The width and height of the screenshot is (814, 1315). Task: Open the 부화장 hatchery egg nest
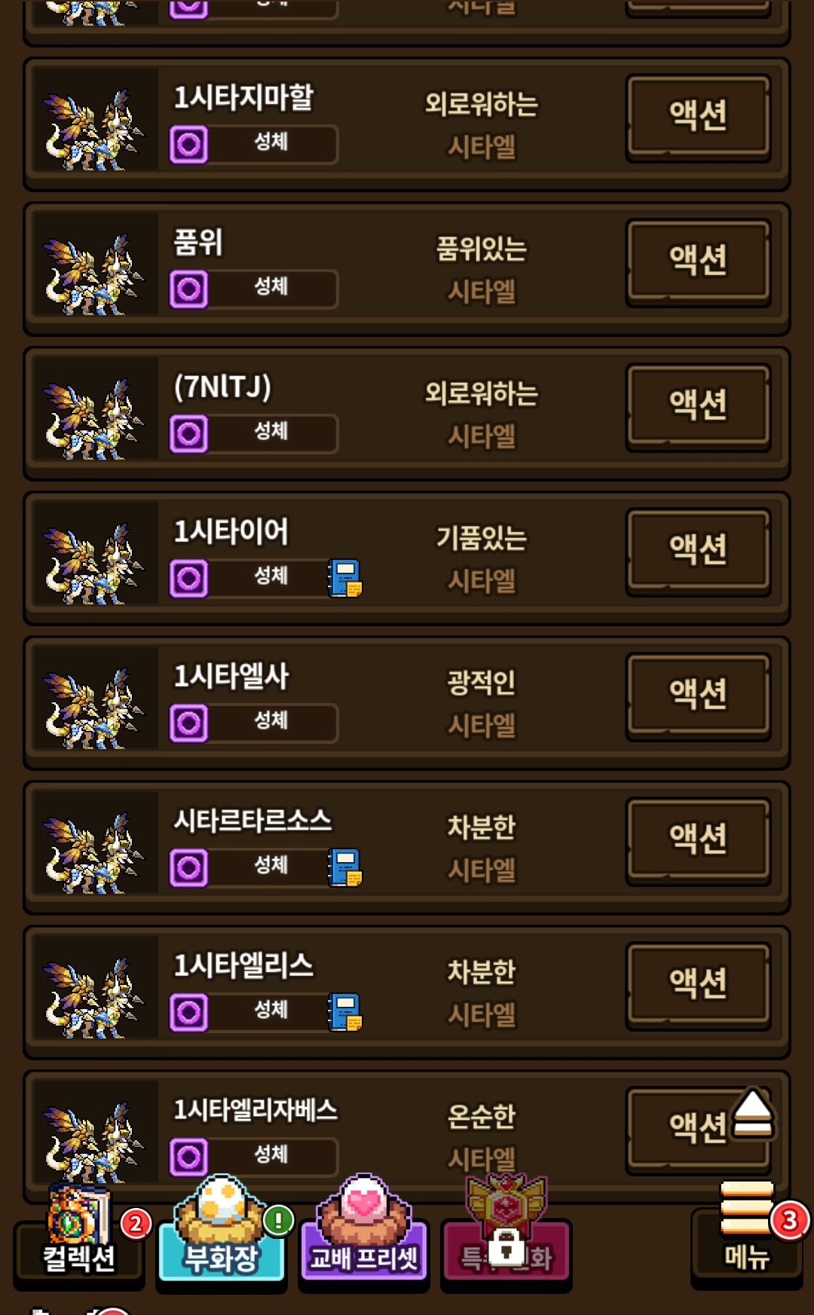tap(221, 1230)
